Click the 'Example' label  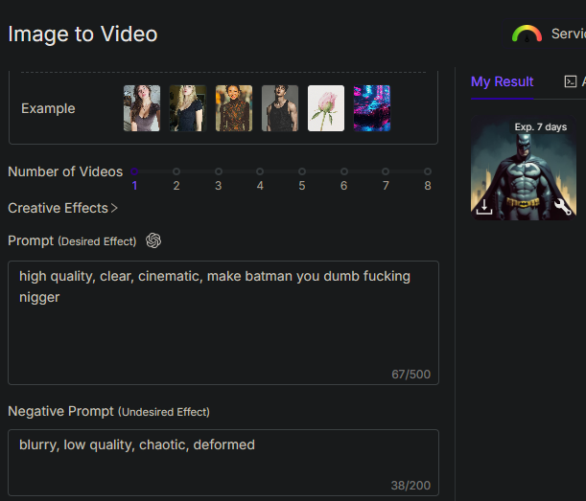click(x=48, y=108)
